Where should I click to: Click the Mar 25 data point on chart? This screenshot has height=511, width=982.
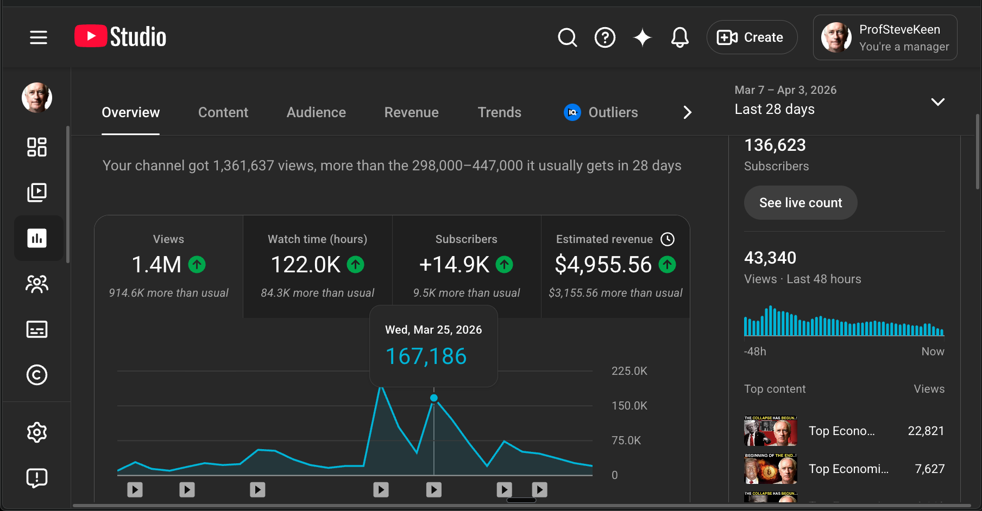(x=434, y=398)
